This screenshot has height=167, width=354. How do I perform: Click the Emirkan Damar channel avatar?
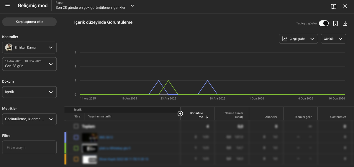coord(9,47)
